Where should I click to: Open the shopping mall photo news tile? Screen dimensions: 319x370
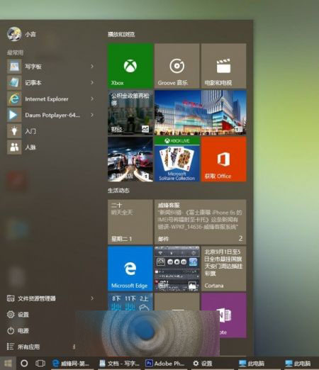click(x=201, y=113)
